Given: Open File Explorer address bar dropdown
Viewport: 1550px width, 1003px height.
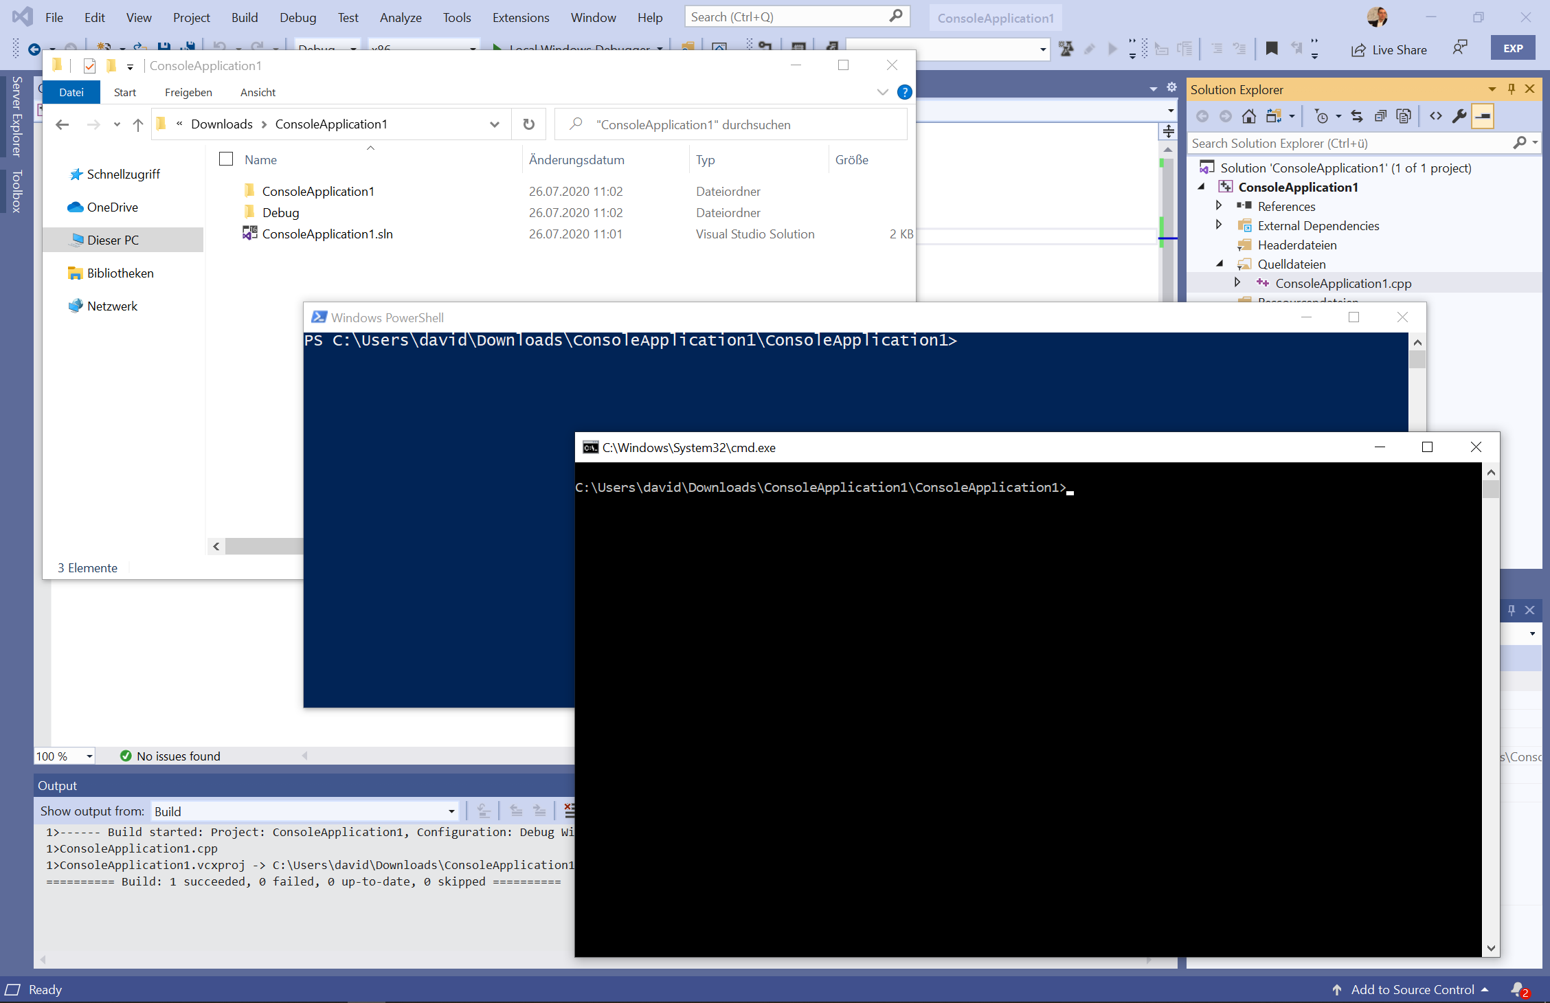Looking at the screenshot, I should [x=495, y=124].
